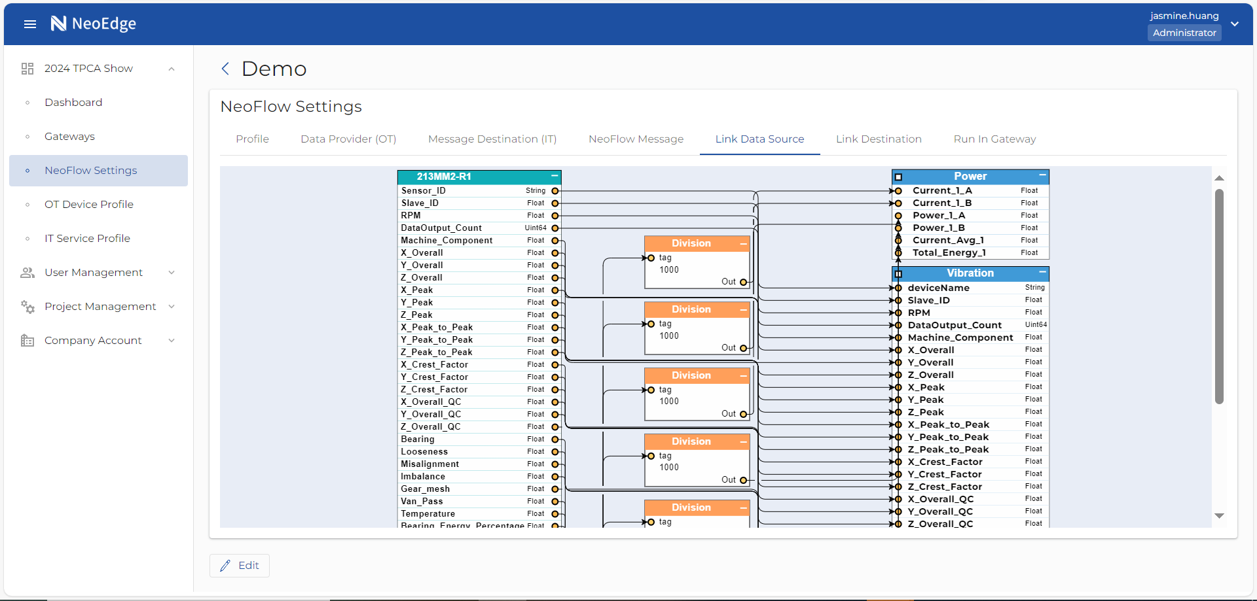Collapse the third Division node
This screenshot has width=1257, height=601.
point(744,375)
